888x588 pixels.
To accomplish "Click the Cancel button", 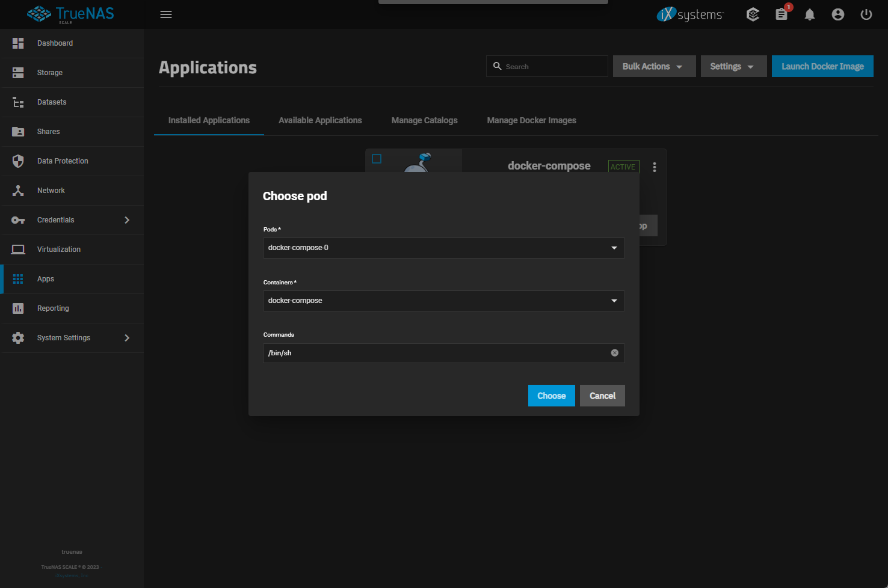I will coord(602,396).
